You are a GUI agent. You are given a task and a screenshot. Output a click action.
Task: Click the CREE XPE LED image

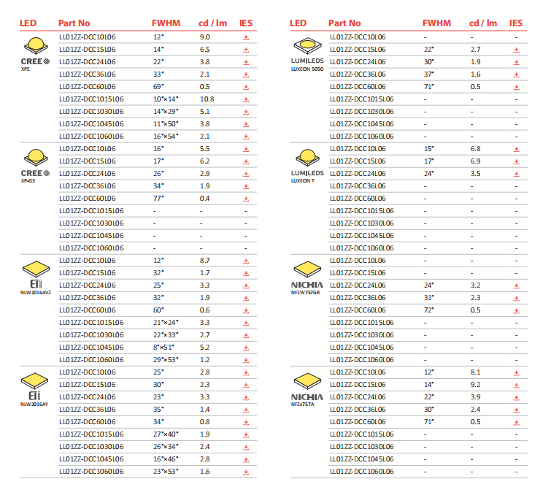click(36, 46)
